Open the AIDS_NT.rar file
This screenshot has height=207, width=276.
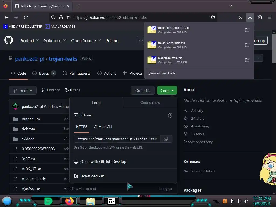coord(32,169)
